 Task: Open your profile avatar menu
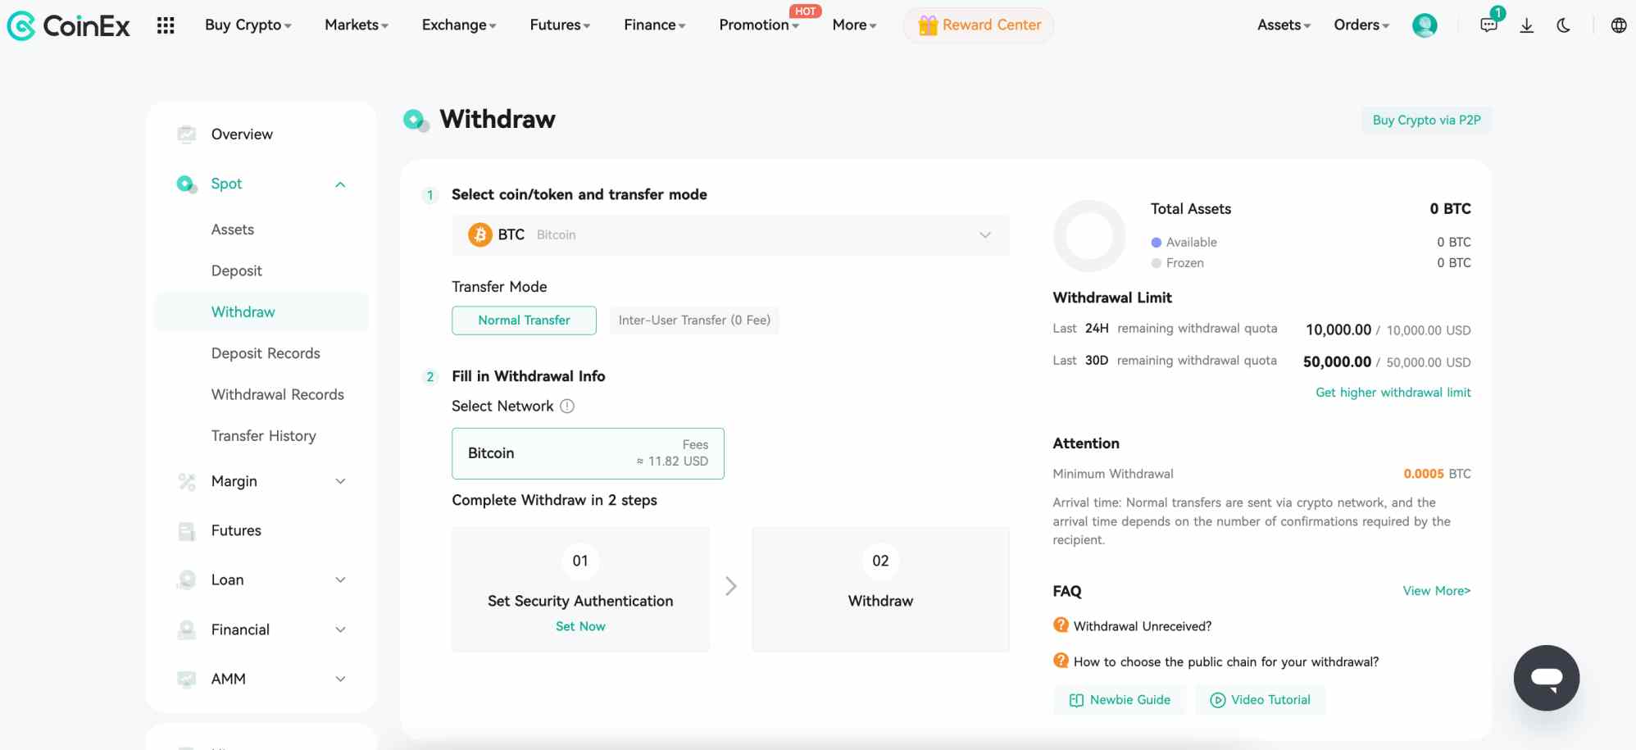click(x=1425, y=25)
